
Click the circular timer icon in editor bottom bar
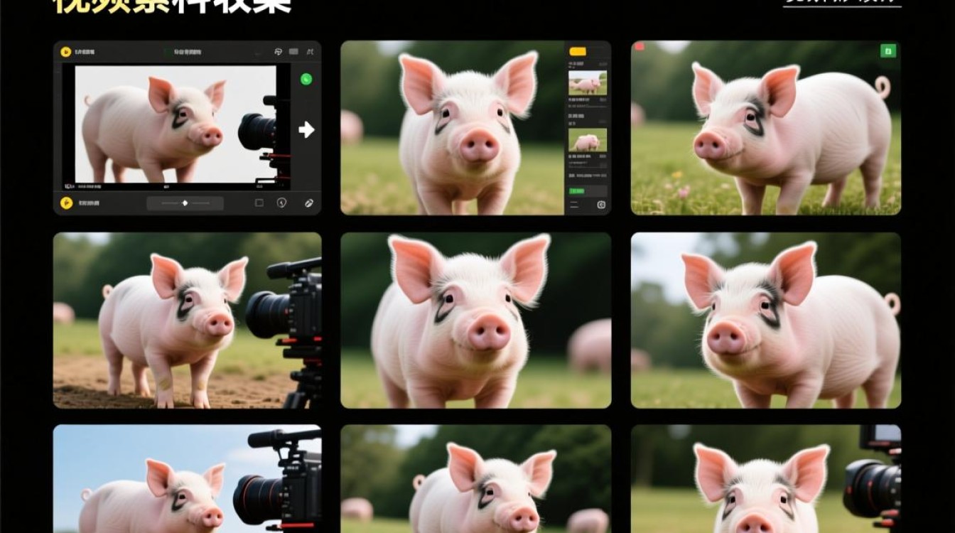point(281,203)
